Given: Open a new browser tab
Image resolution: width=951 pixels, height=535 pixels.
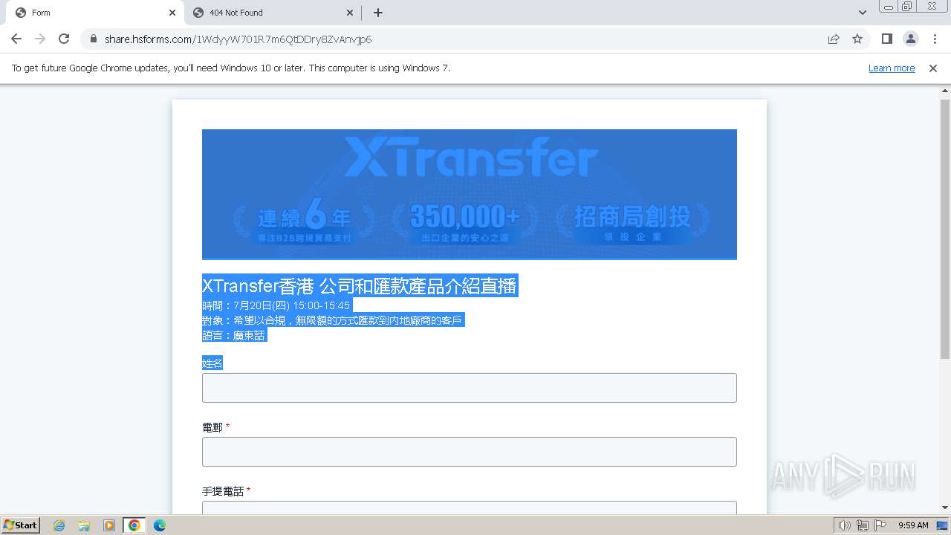Looking at the screenshot, I should pyautogui.click(x=378, y=13).
